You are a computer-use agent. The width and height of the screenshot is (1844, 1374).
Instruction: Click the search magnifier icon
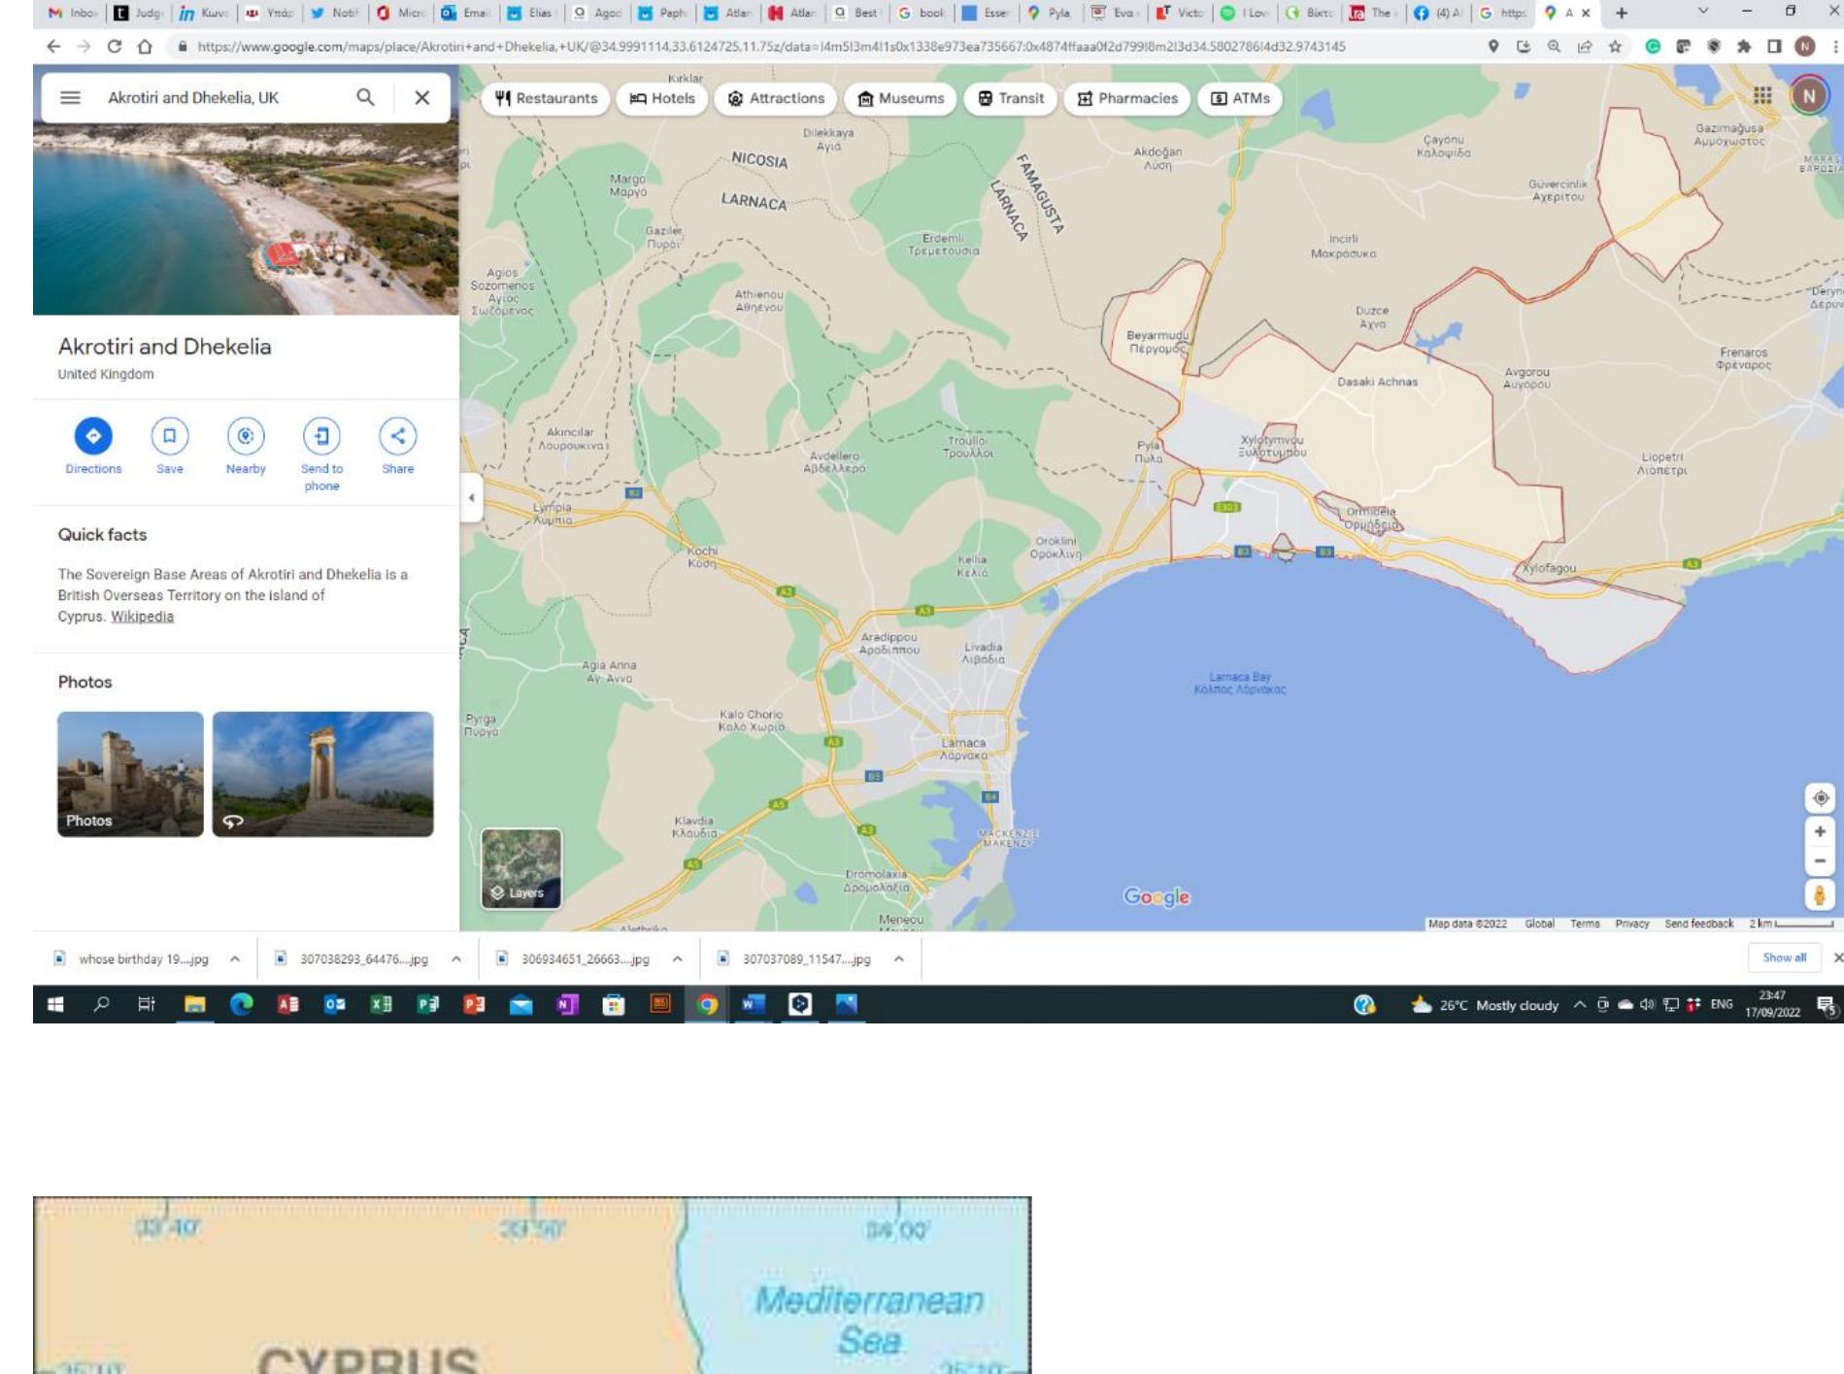(365, 97)
